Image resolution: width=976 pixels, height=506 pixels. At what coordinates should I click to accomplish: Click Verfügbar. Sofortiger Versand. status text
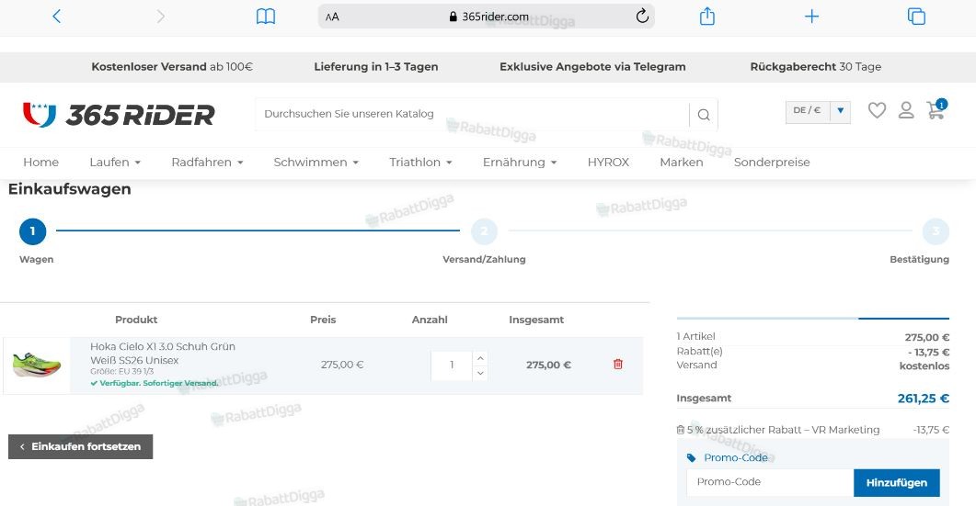155,383
